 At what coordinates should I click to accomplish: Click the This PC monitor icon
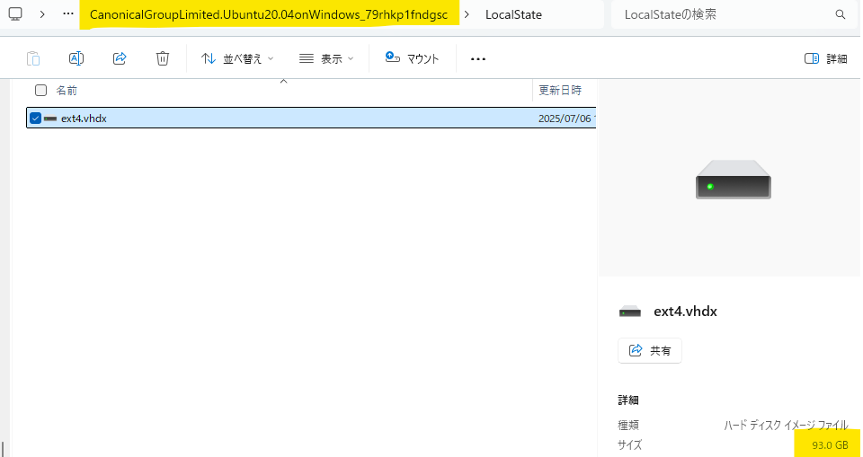[x=15, y=14]
